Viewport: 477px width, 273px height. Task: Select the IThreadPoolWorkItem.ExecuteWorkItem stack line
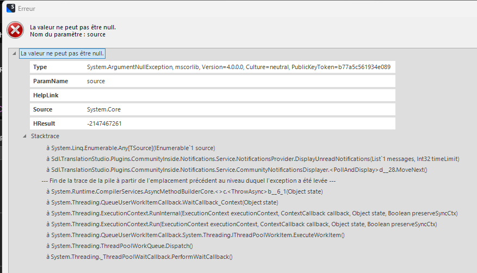(195, 235)
